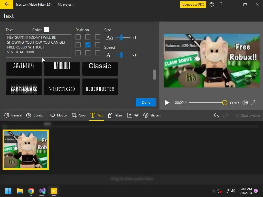Select the Roblox clip on timeline

pyautogui.click(x=26, y=150)
